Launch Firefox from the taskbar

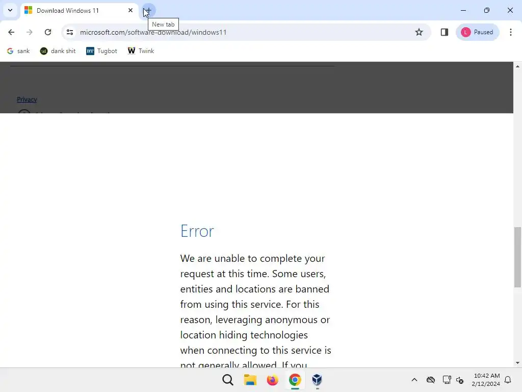pyautogui.click(x=272, y=380)
